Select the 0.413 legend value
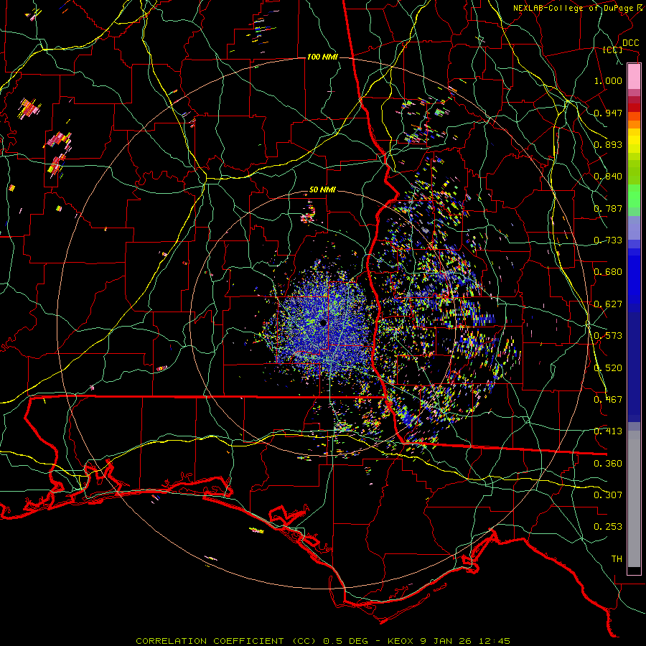This screenshot has width=646, height=646. pos(608,431)
